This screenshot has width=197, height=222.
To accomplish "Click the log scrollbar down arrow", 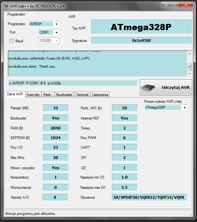I will coord(190,74).
